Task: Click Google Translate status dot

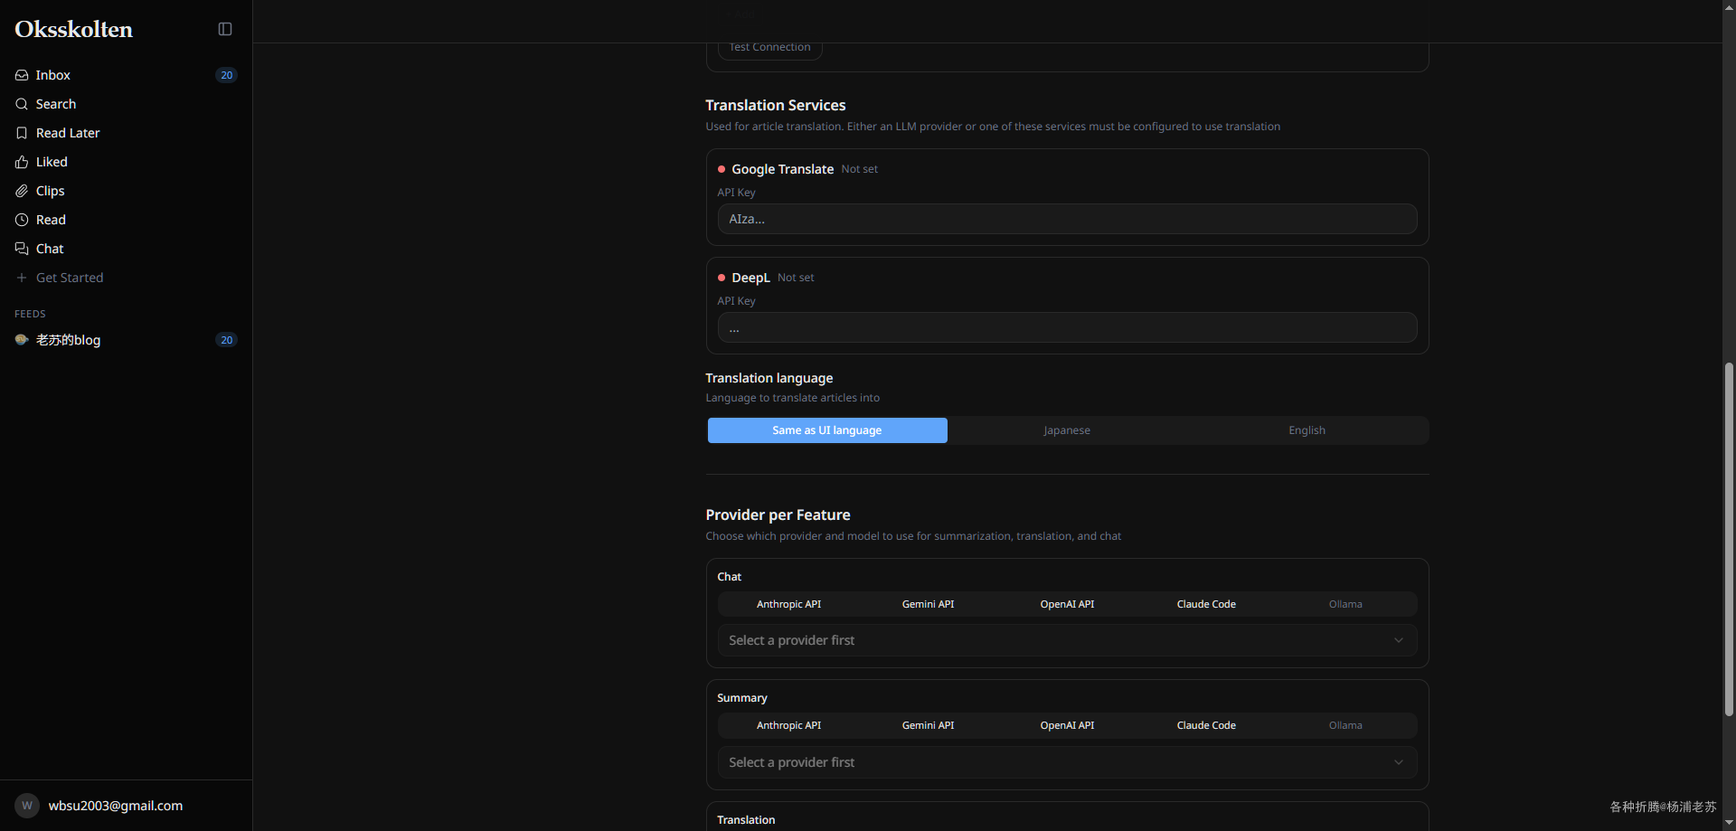Action: click(x=722, y=169)
